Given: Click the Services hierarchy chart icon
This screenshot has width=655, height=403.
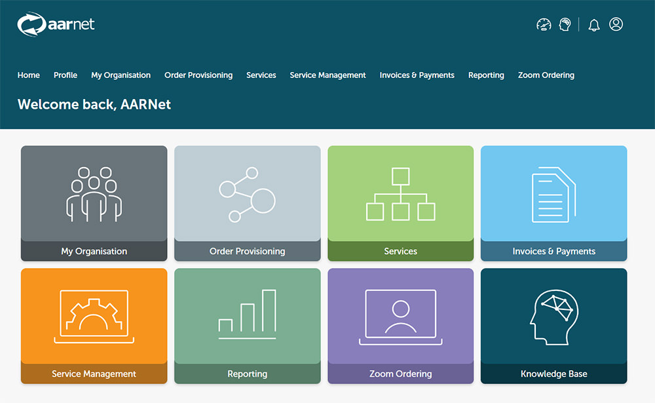Looking at the screenshot, I should pos(401,194).
